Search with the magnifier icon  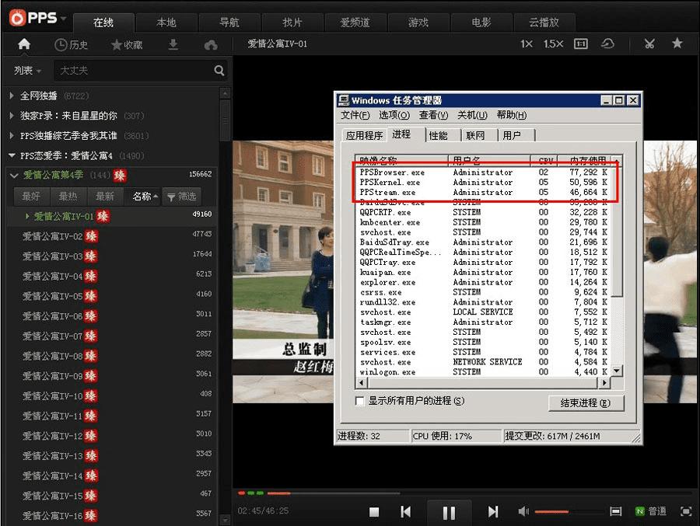[x=219, y=70]
